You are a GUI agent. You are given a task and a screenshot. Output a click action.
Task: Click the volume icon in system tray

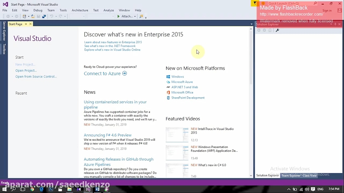coord(307,189)
